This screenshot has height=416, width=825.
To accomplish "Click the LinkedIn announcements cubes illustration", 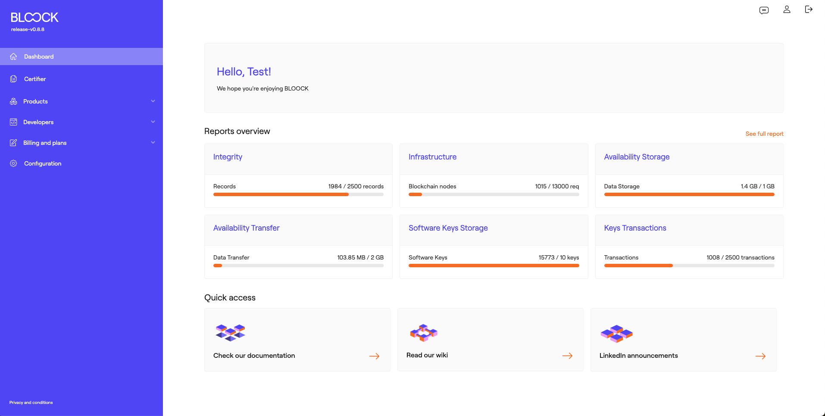I will click(617, 334).
